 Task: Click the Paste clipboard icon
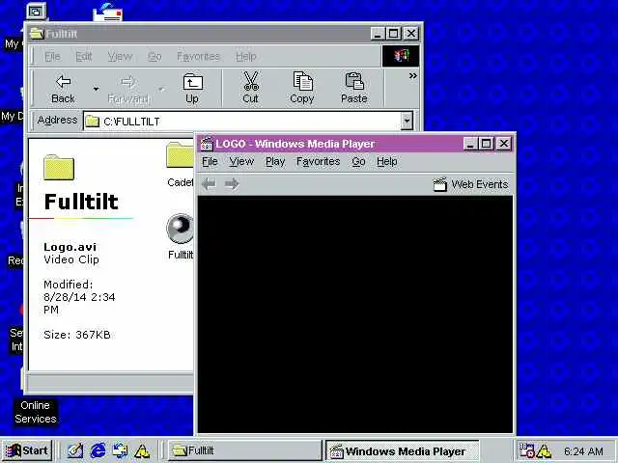(354, 88)
